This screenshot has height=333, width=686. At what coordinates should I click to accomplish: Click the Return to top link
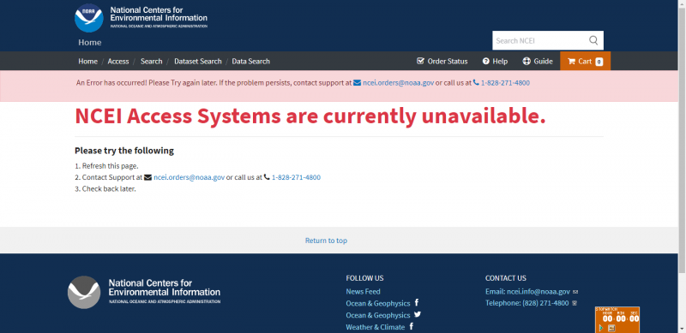pyautogui.click(x=326, y=241)
